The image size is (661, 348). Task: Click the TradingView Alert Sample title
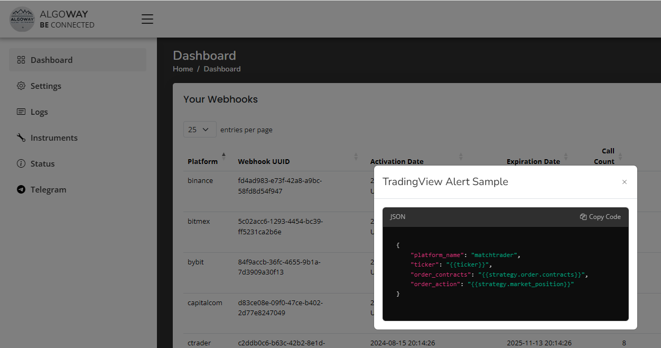click(445, 181)
